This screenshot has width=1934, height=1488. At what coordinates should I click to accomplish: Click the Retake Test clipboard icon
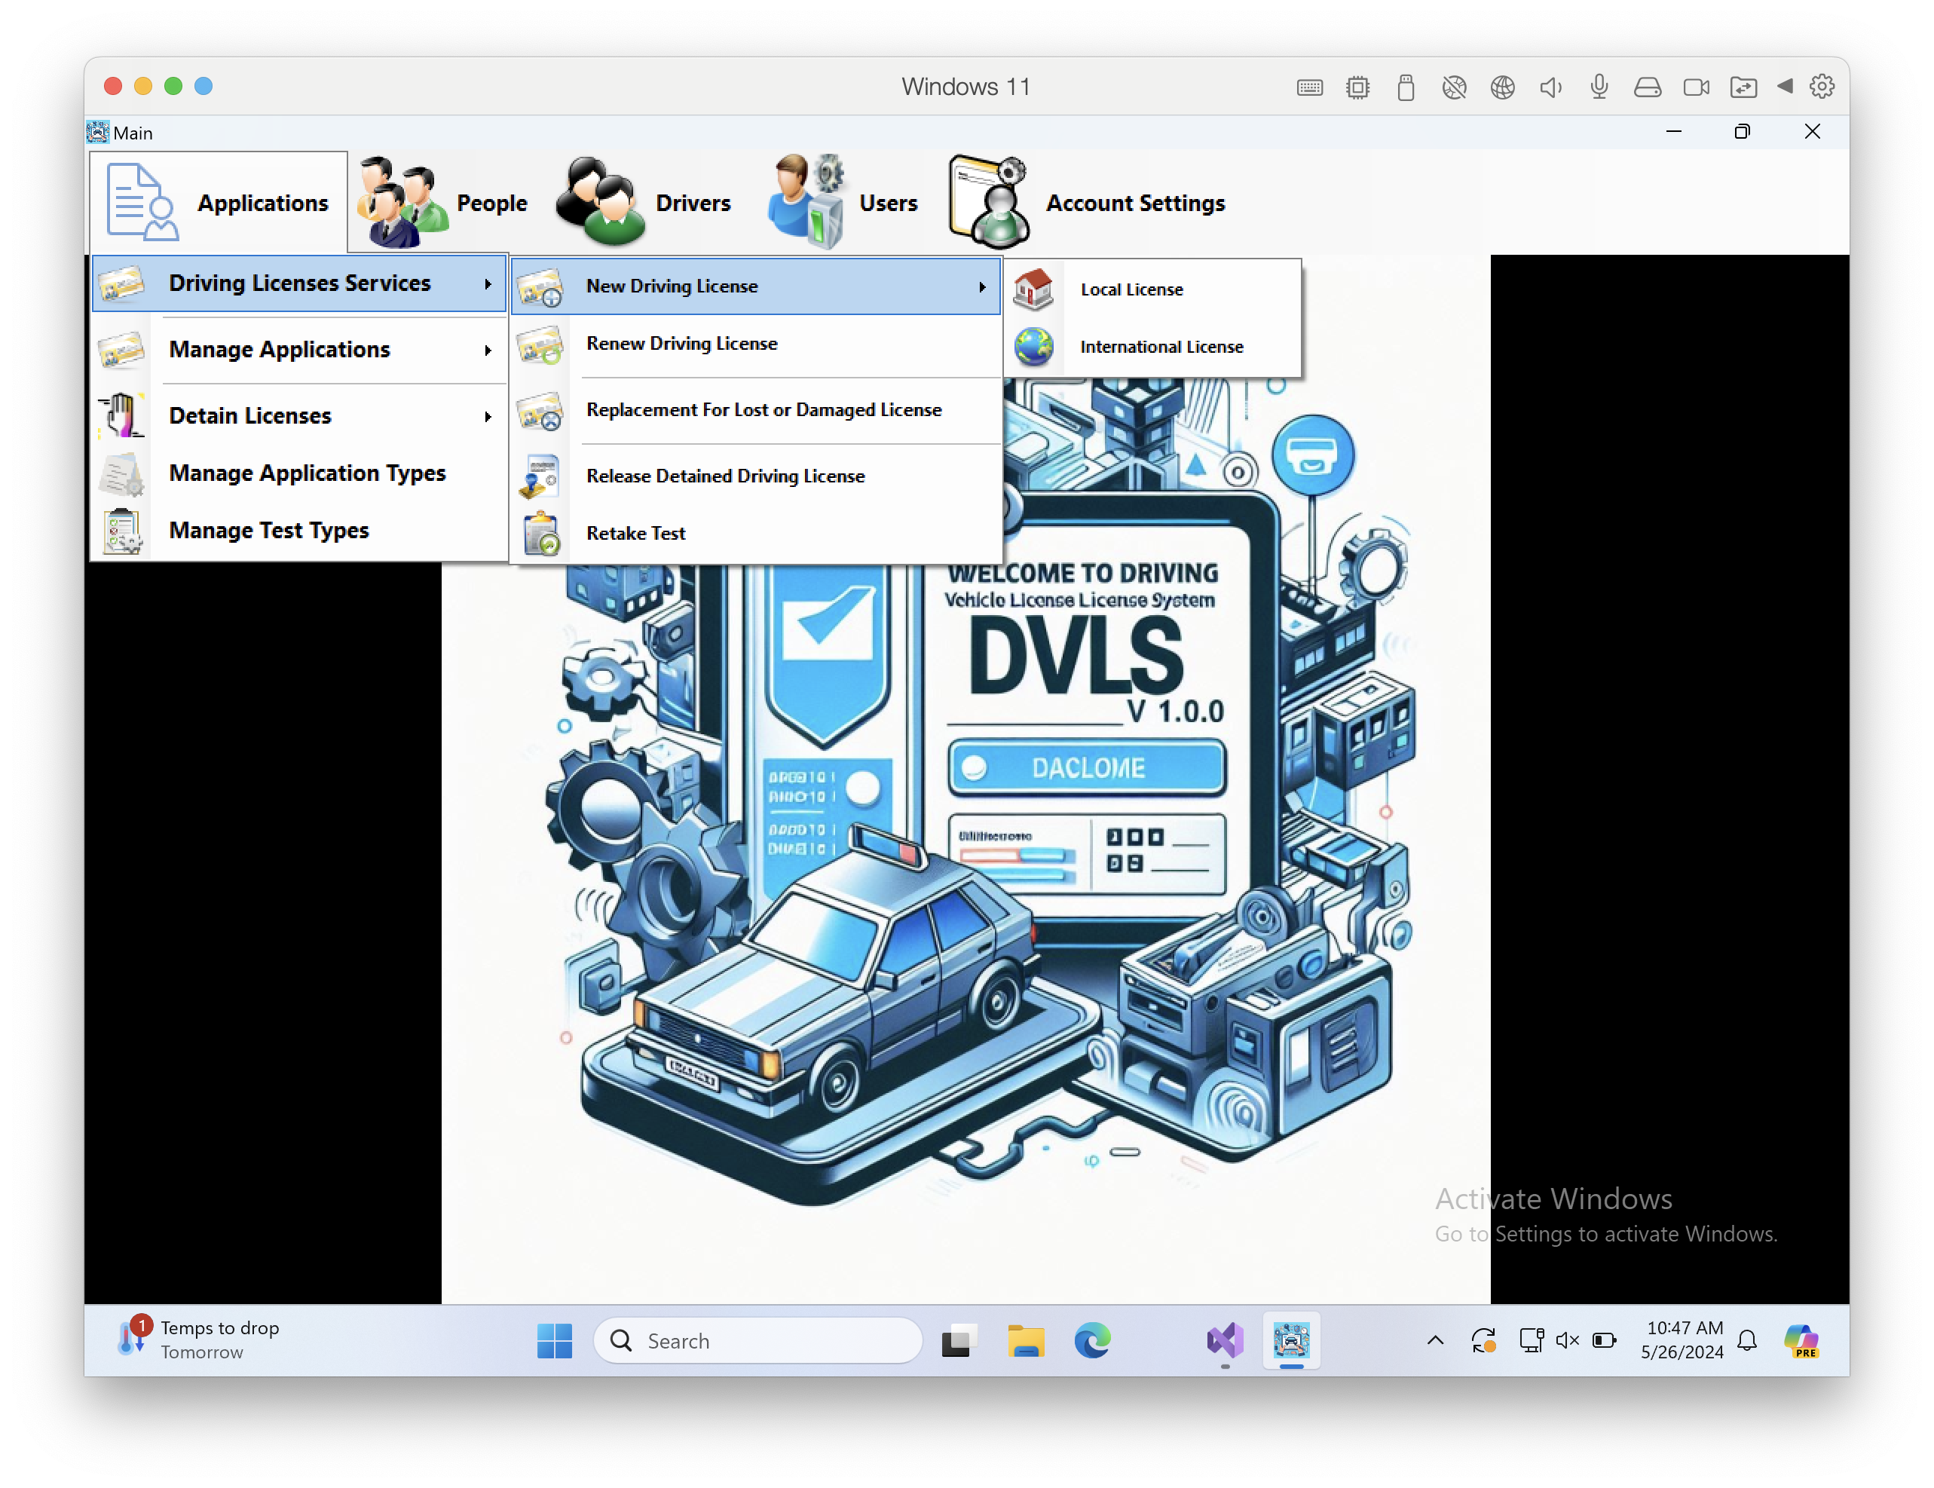point(540,534)
